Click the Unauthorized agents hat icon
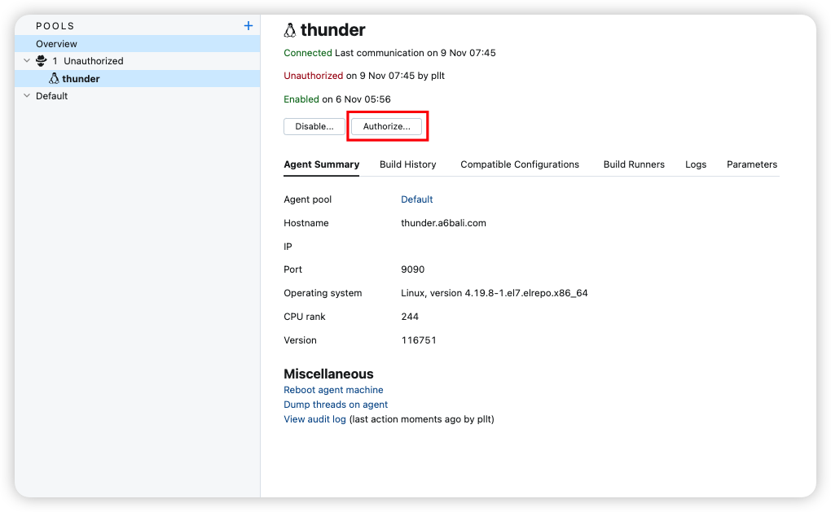Screen dimensions: 831x512 pos(42,61)
